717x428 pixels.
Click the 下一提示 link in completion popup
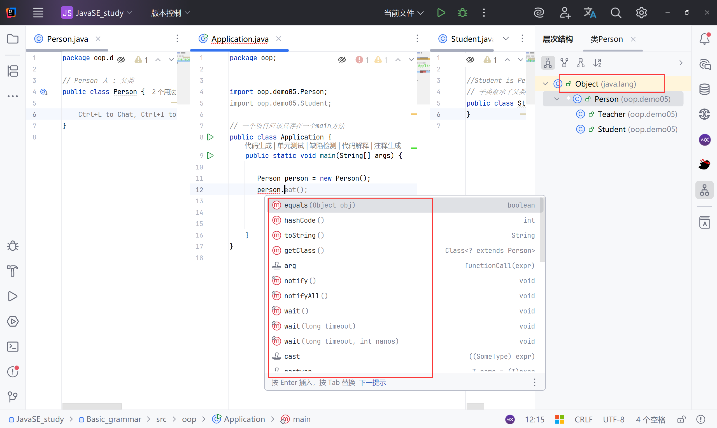pyautogui.click(x=373, y=382)
